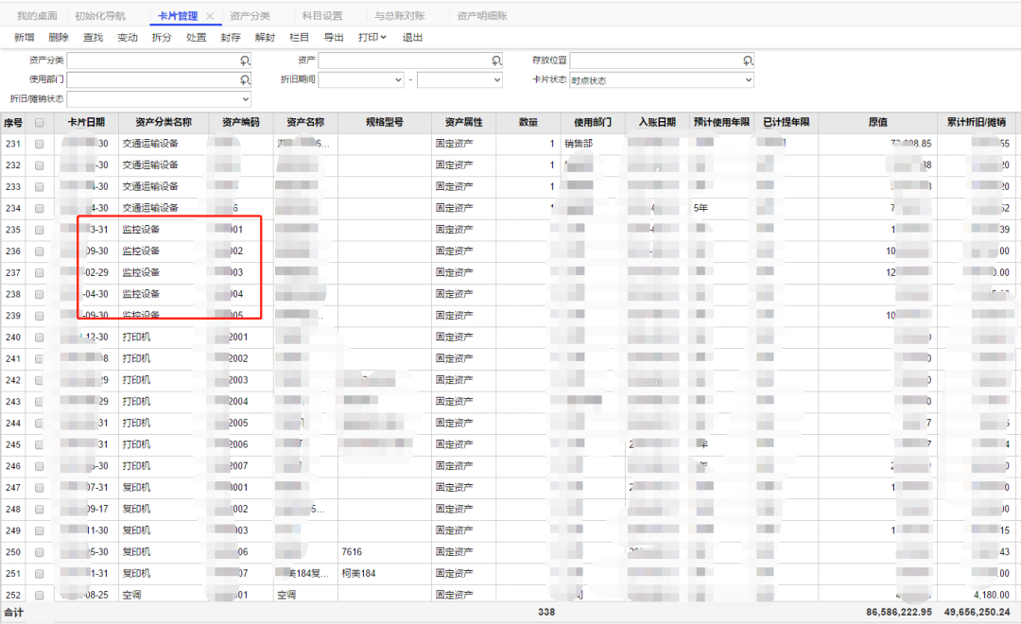Click the search icon in 资产分类 field
The height and width of the screenshot is (624, 1021).
(x=245, y=61)
